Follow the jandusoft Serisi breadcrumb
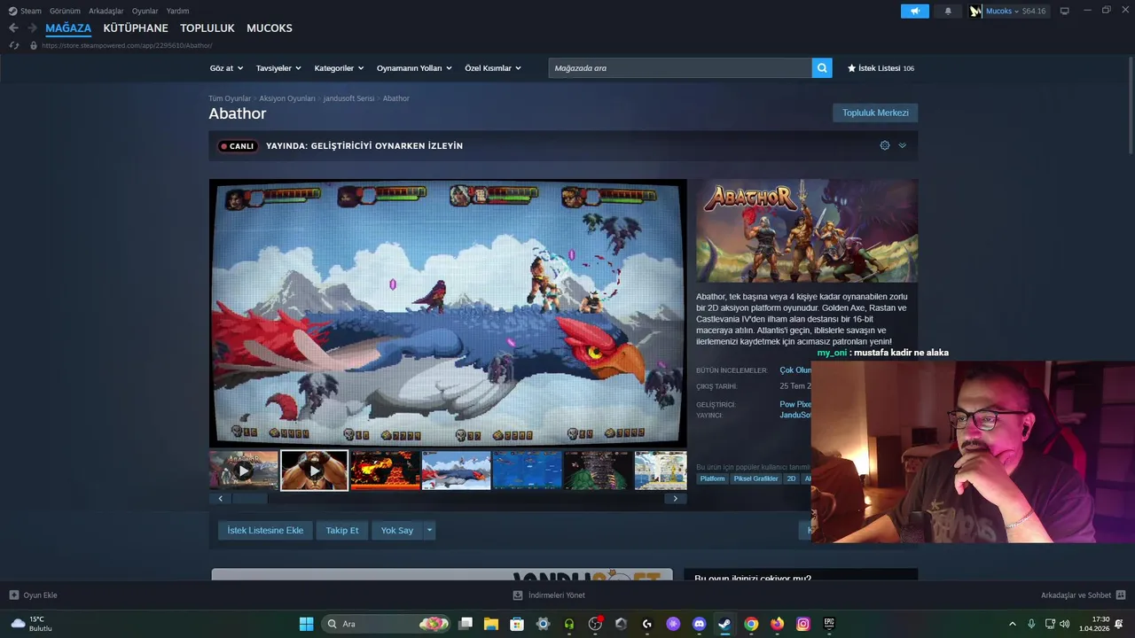The image size is (1135, 638). (348, 98)
